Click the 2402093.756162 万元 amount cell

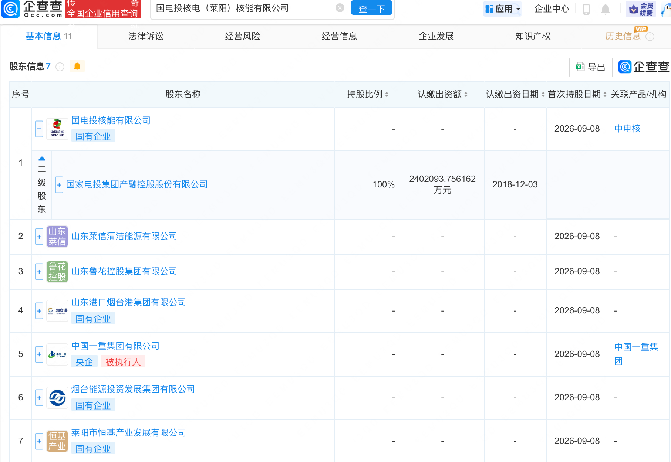(x=442, y=184)
